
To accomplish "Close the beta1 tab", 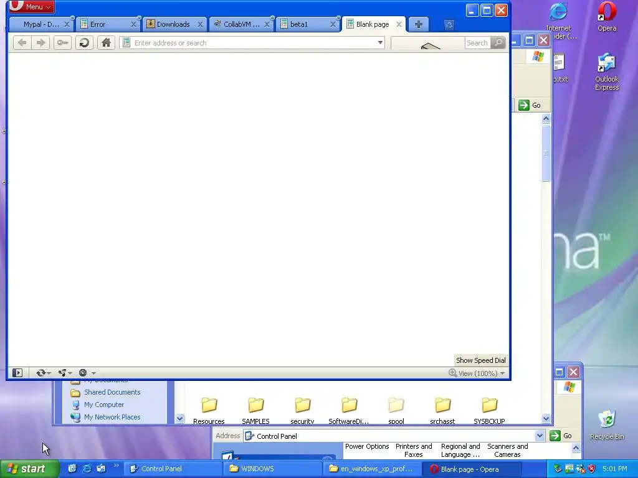I will pos(333,24).
